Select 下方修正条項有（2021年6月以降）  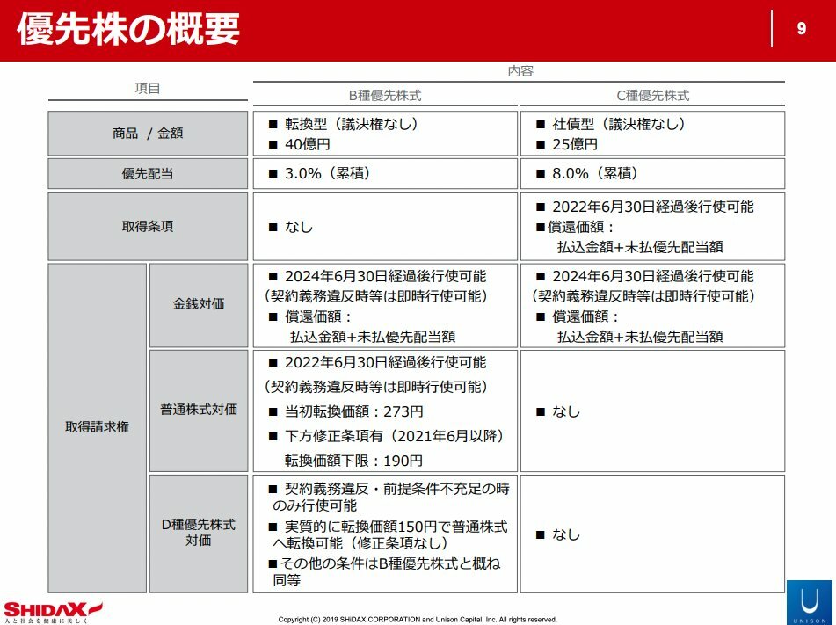click(395, 436)
